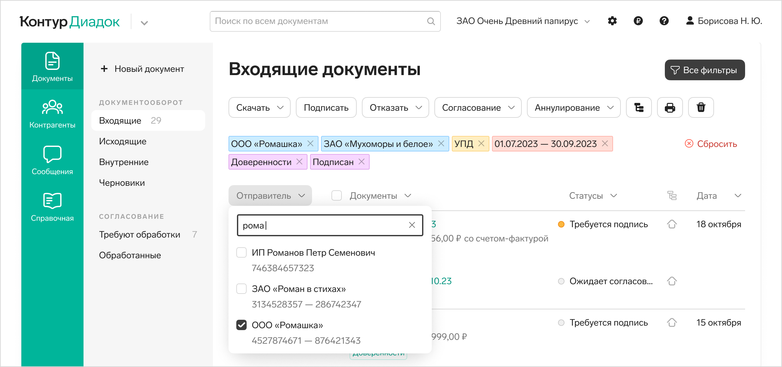Remove the ООО «Ромашка» filter tag
Image resolution: width=782 pixels, height=367 pixels.
coord(310,143)
